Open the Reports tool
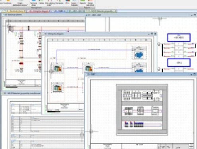The height and width of the screenshot is (149, 197). [x=83, y=2]
